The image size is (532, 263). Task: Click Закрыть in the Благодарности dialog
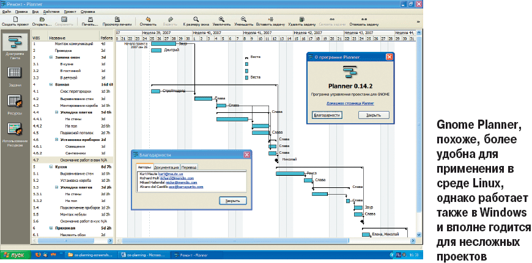tap(232, 200)
